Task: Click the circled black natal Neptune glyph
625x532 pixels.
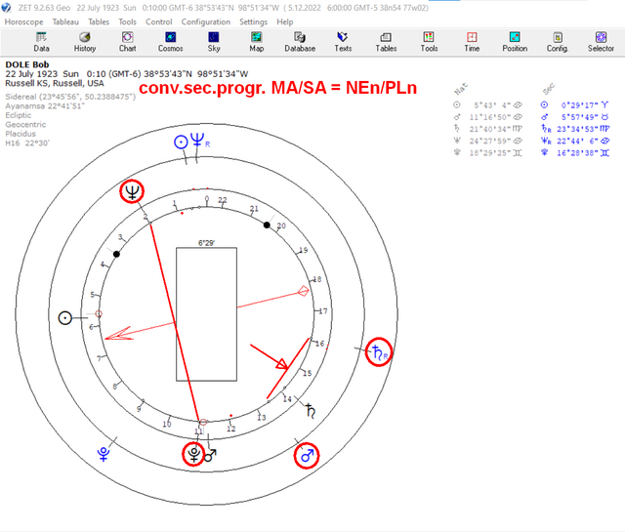Action: point(132,191)
